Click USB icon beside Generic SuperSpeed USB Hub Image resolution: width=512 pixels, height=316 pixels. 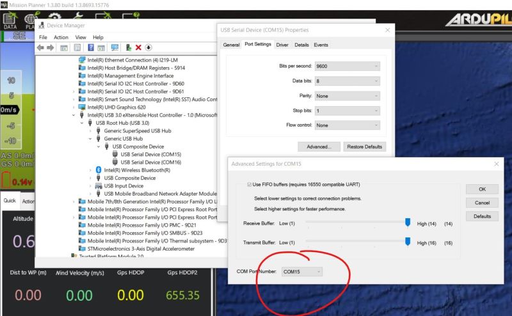pos(99,131)
